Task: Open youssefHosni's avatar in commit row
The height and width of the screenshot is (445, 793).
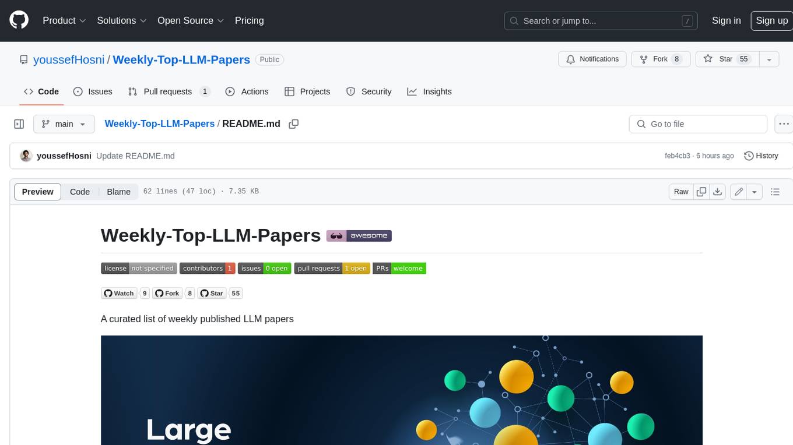Action: (x=26, y=156)
